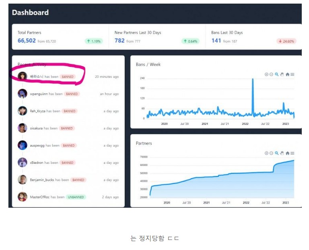Open hamburger menu on Partners chart
309x250 pixels.
click(293, 153)
